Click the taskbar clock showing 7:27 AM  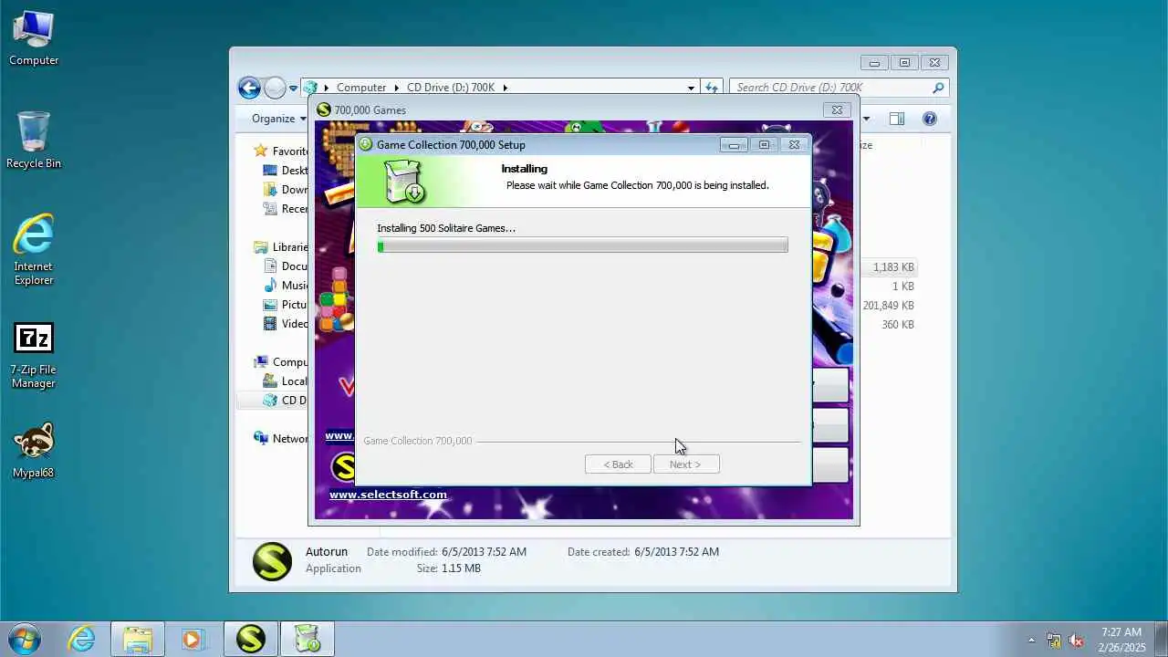tap(1121, 640)
